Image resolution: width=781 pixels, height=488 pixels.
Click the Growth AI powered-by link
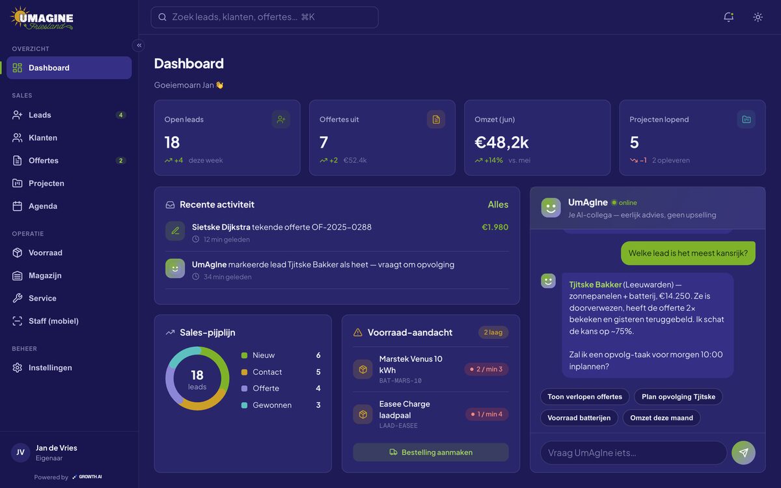click(87, 477)
